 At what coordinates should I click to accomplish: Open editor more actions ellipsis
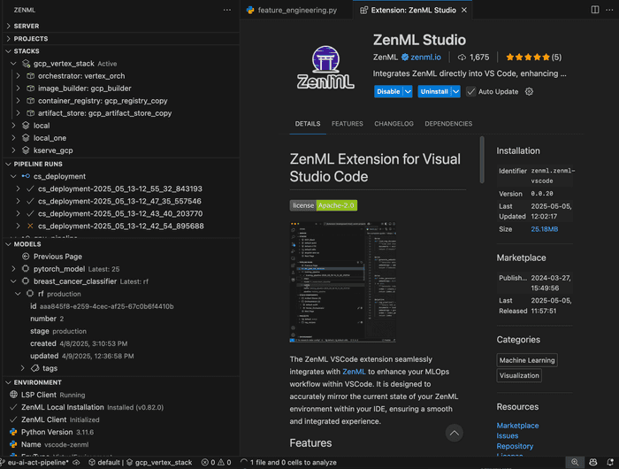click(609, 10)
